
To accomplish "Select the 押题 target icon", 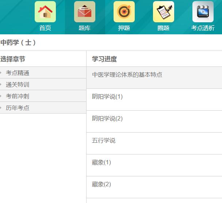I will pos(124,12).
